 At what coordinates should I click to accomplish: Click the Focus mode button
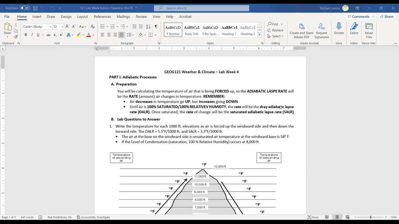[x=313, y=217]
